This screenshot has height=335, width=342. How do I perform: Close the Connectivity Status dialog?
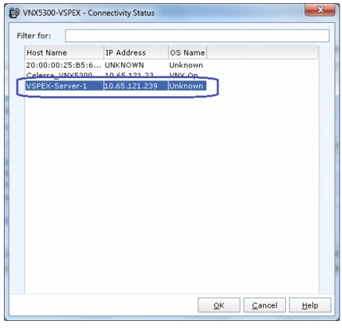(x=320, y=10)
